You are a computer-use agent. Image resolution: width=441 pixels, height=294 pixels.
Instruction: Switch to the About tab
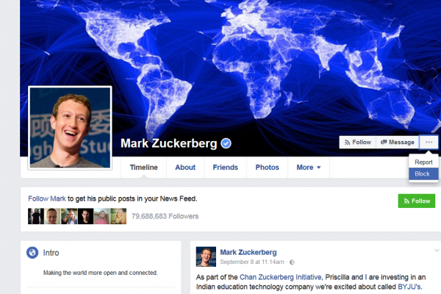pos(185,168)
